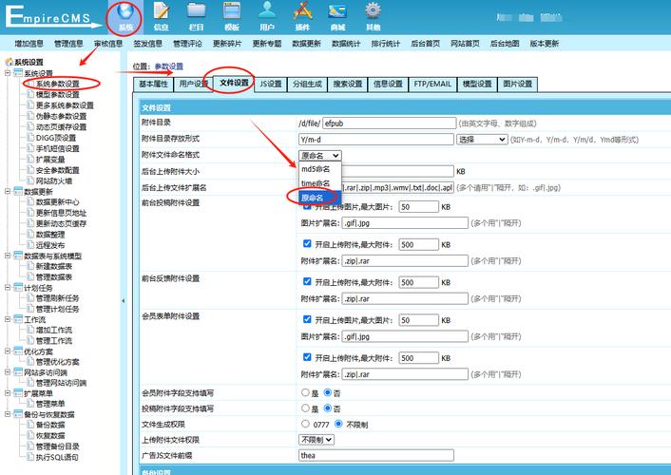Click the 附件目录 efpub input field

coord(390,123)
